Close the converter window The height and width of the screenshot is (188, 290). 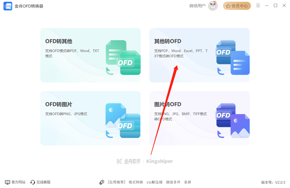click(x=284, y=5)
